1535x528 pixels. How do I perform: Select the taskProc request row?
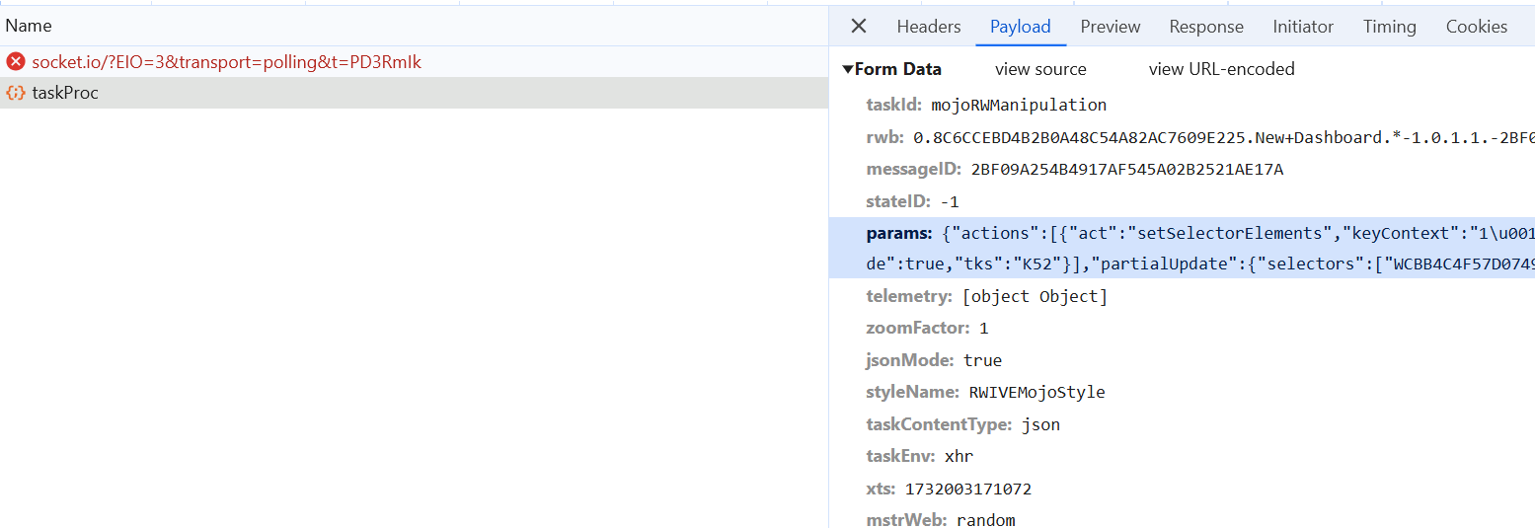click(414, 93)
